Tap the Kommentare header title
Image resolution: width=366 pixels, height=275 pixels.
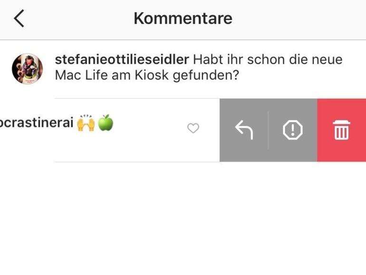(183, 19)
